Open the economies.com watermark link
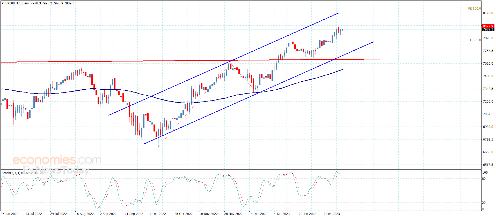This screenshot has width=496, height=217. [x=57, y=160]
